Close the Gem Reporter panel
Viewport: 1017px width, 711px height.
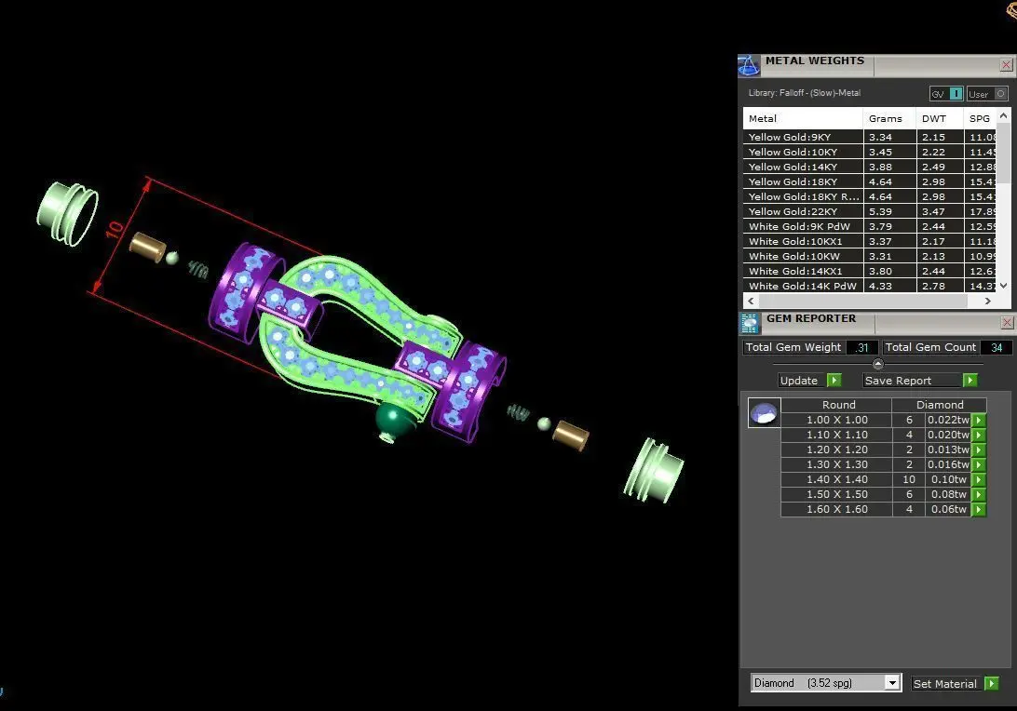click(1007, 322)
